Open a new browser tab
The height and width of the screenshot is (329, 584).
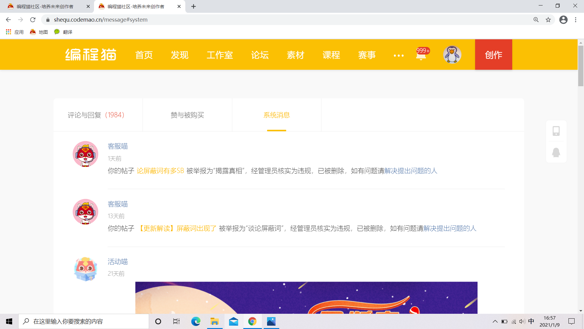(x=193, y=6)
